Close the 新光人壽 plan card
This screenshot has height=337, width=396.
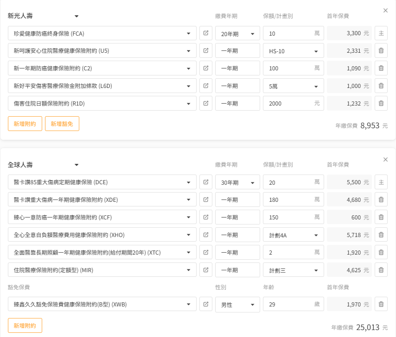point(385,10)
